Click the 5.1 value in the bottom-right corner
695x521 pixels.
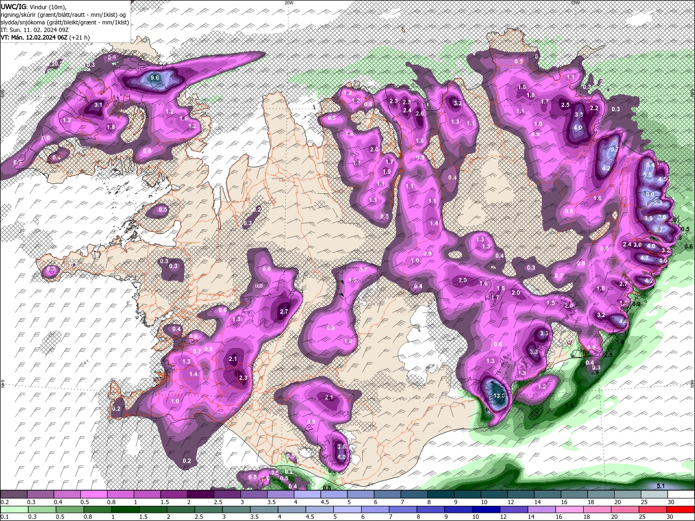(661, 486)
